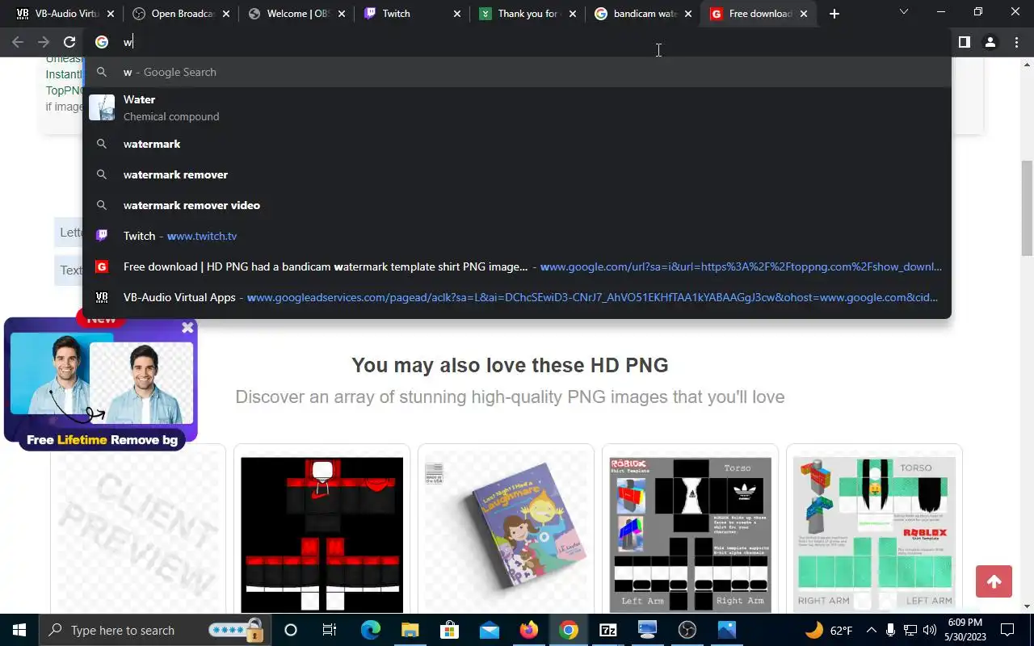Open Microsoft Store from taskbar
This screenshot has width=1034, height=646.
click(x=449, y=630)
